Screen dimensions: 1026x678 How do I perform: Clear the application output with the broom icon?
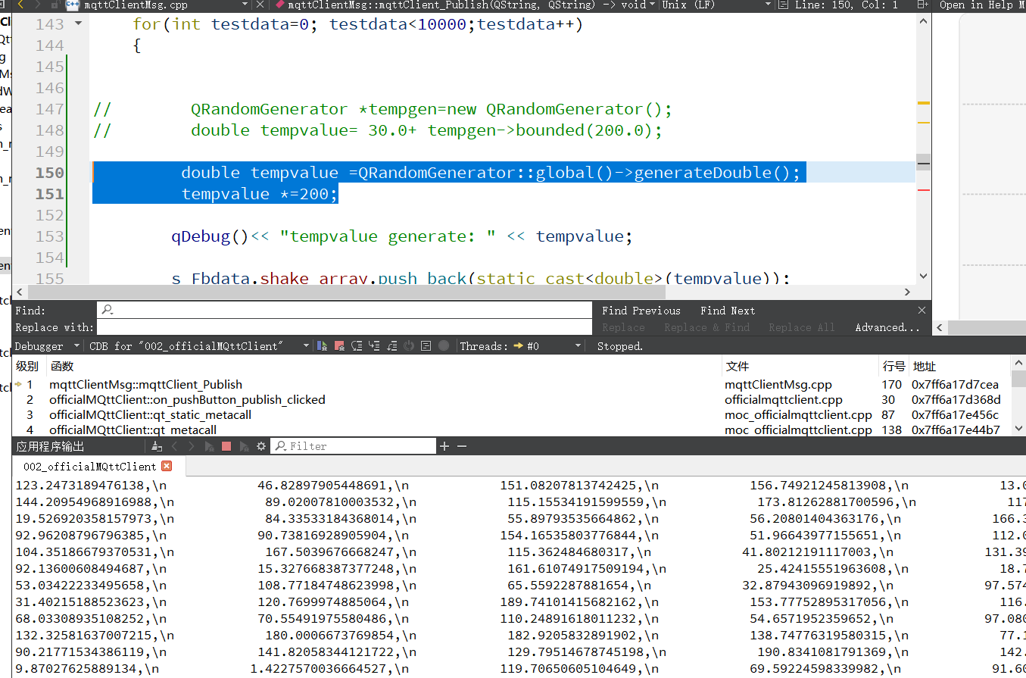pos(156,445)
